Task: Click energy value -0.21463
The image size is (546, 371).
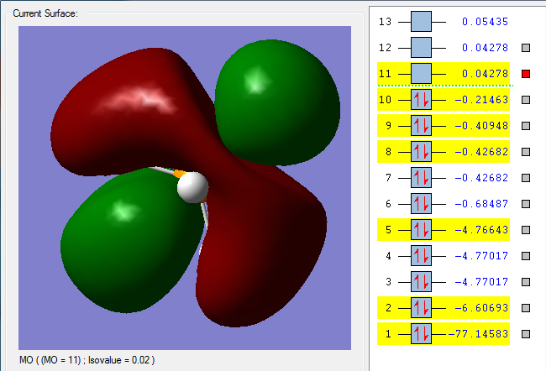Action: coord(481,100)
